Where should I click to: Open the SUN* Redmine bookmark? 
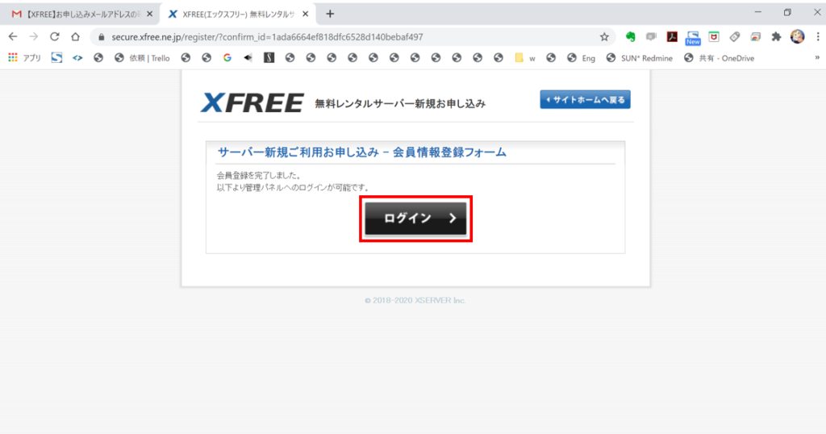click(x=639, y=58)
